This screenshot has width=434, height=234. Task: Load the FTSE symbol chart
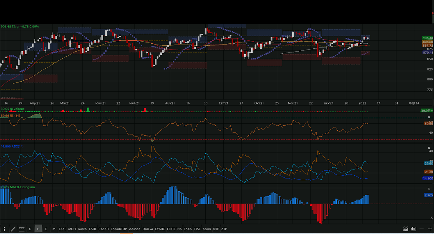click(197, 229)
